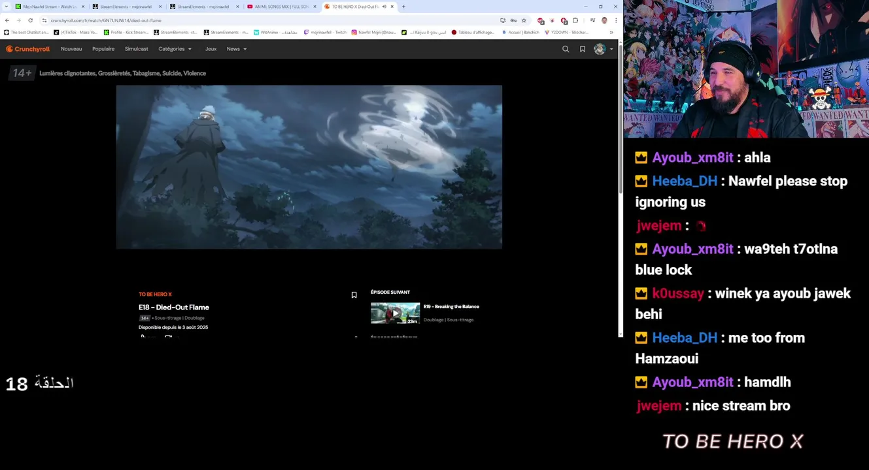Open password manager key icon
Screen dimensions: 869x470
tap(513, 20)
